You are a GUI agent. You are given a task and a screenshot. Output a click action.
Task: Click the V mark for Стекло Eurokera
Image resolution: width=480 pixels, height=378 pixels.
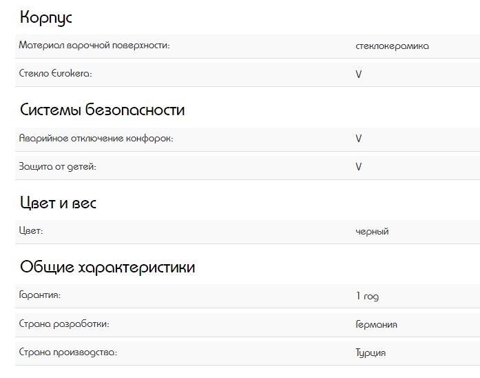(x=359, y=74)
